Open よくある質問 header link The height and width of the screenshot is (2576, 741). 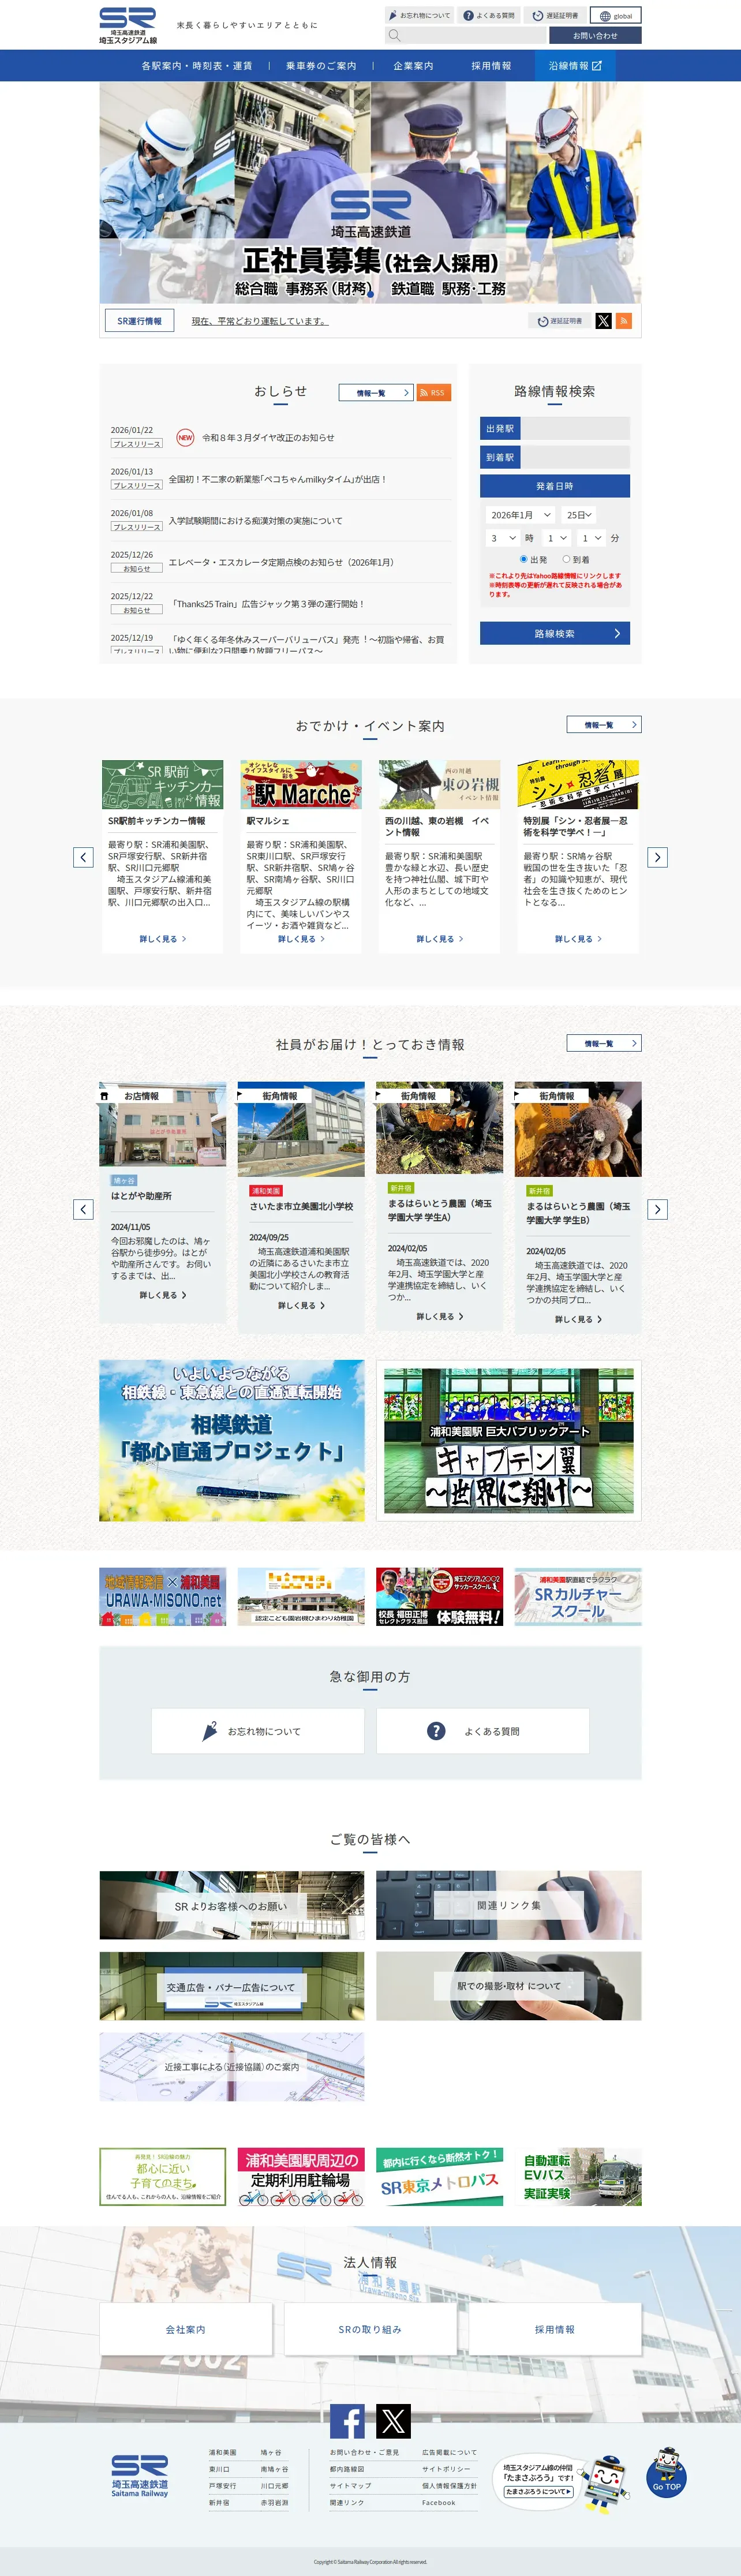click(489, 15)
